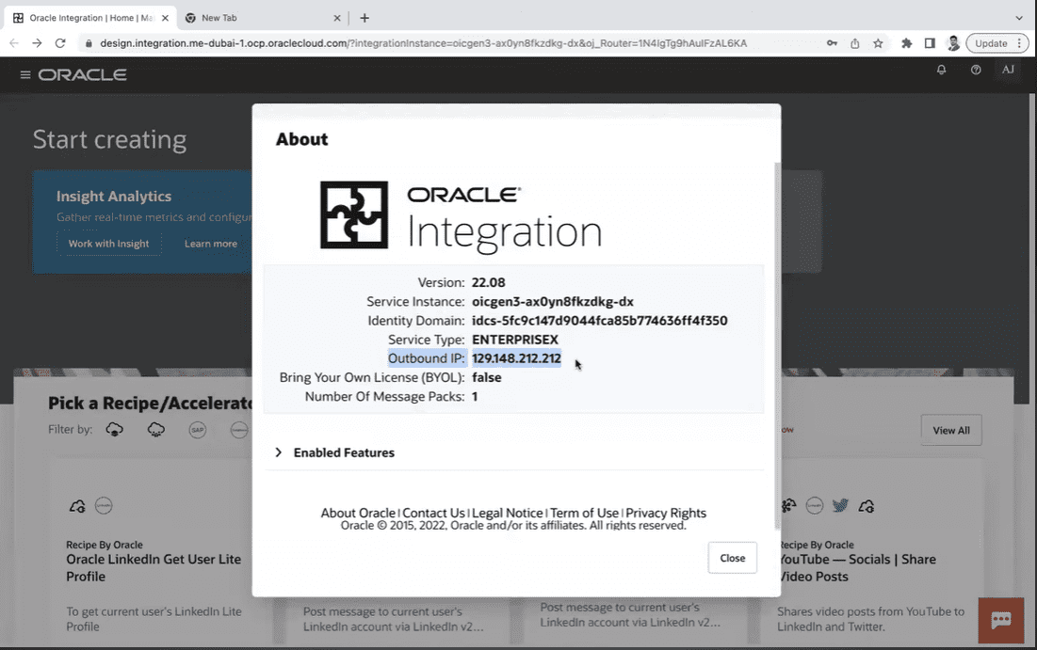Open the help question mark icon
The image size is (1037, 650).
(x=976, y=70)
